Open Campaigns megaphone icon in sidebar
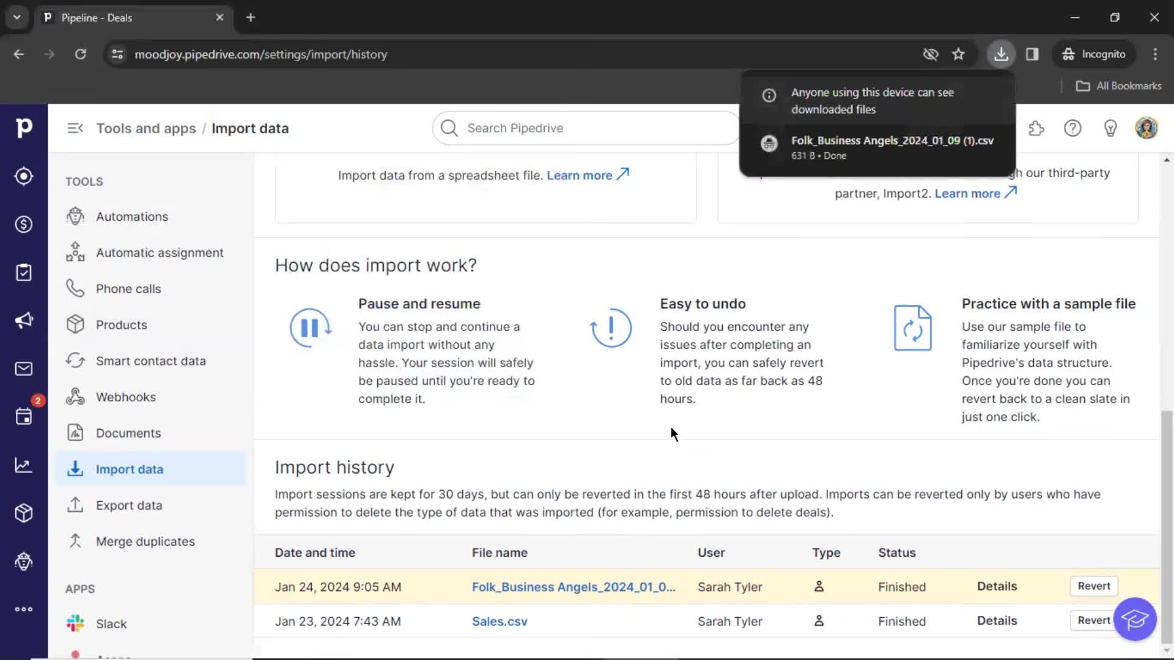This screenshot has height=660, width=1174. (24, 320)
